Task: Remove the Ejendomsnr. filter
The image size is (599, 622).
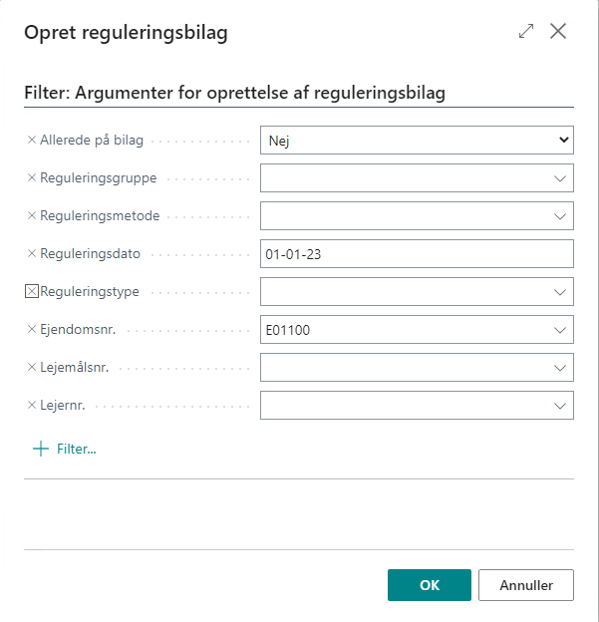Action: pos(32,329)
